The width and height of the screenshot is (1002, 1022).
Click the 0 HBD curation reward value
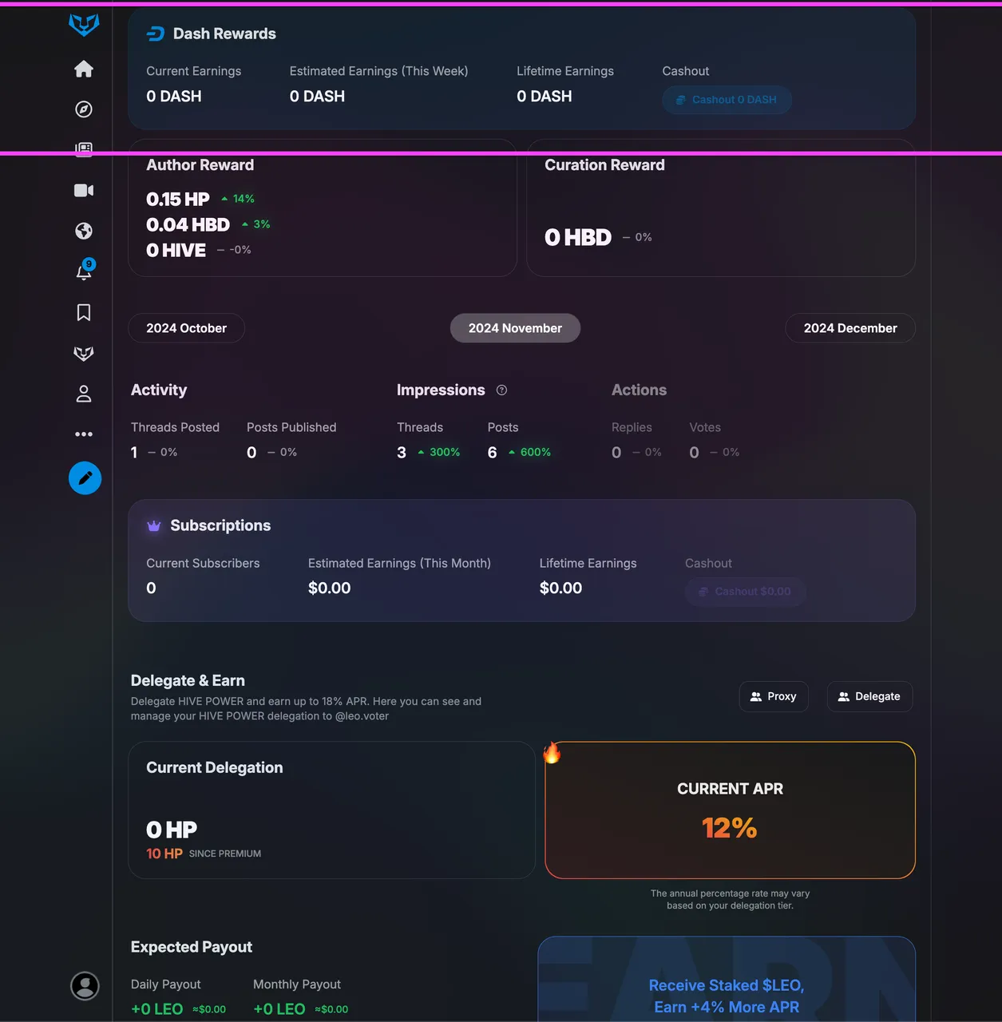[x=578, y=237]
